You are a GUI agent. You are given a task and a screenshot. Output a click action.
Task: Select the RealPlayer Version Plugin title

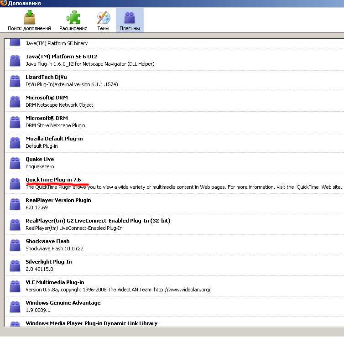[58, 200]
